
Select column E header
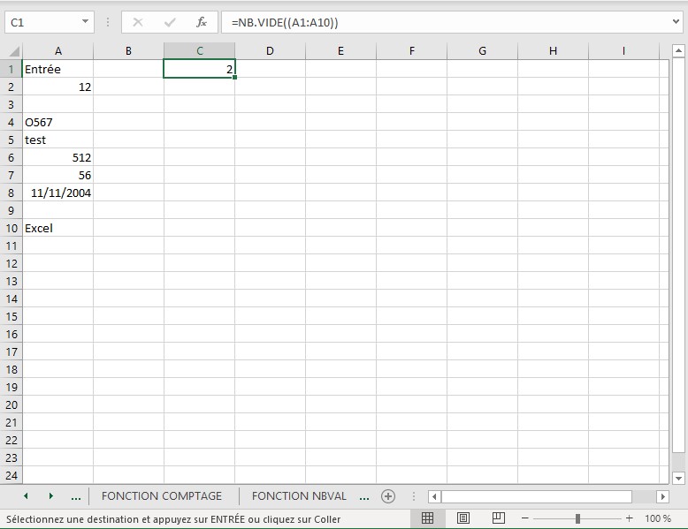(341, 51)
